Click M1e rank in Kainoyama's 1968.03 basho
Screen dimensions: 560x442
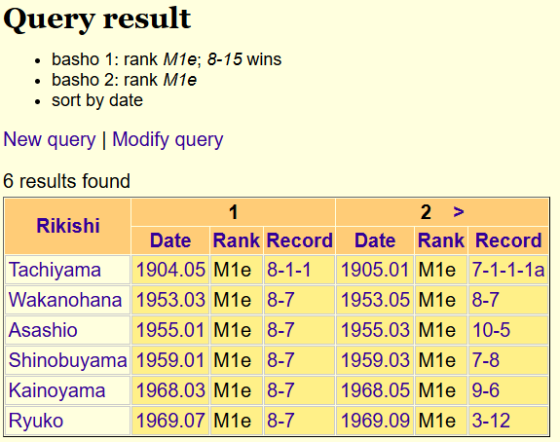232,390
